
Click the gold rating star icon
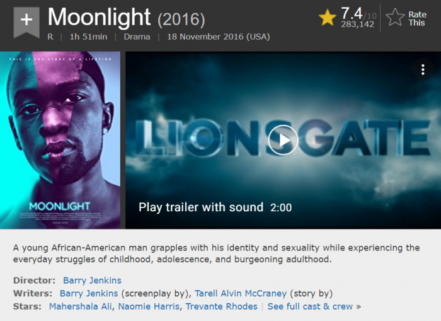tap(327, 18)
